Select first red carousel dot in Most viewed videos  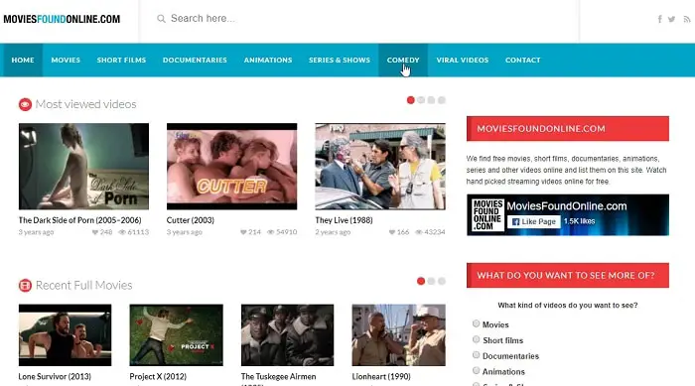coord(410,100)
